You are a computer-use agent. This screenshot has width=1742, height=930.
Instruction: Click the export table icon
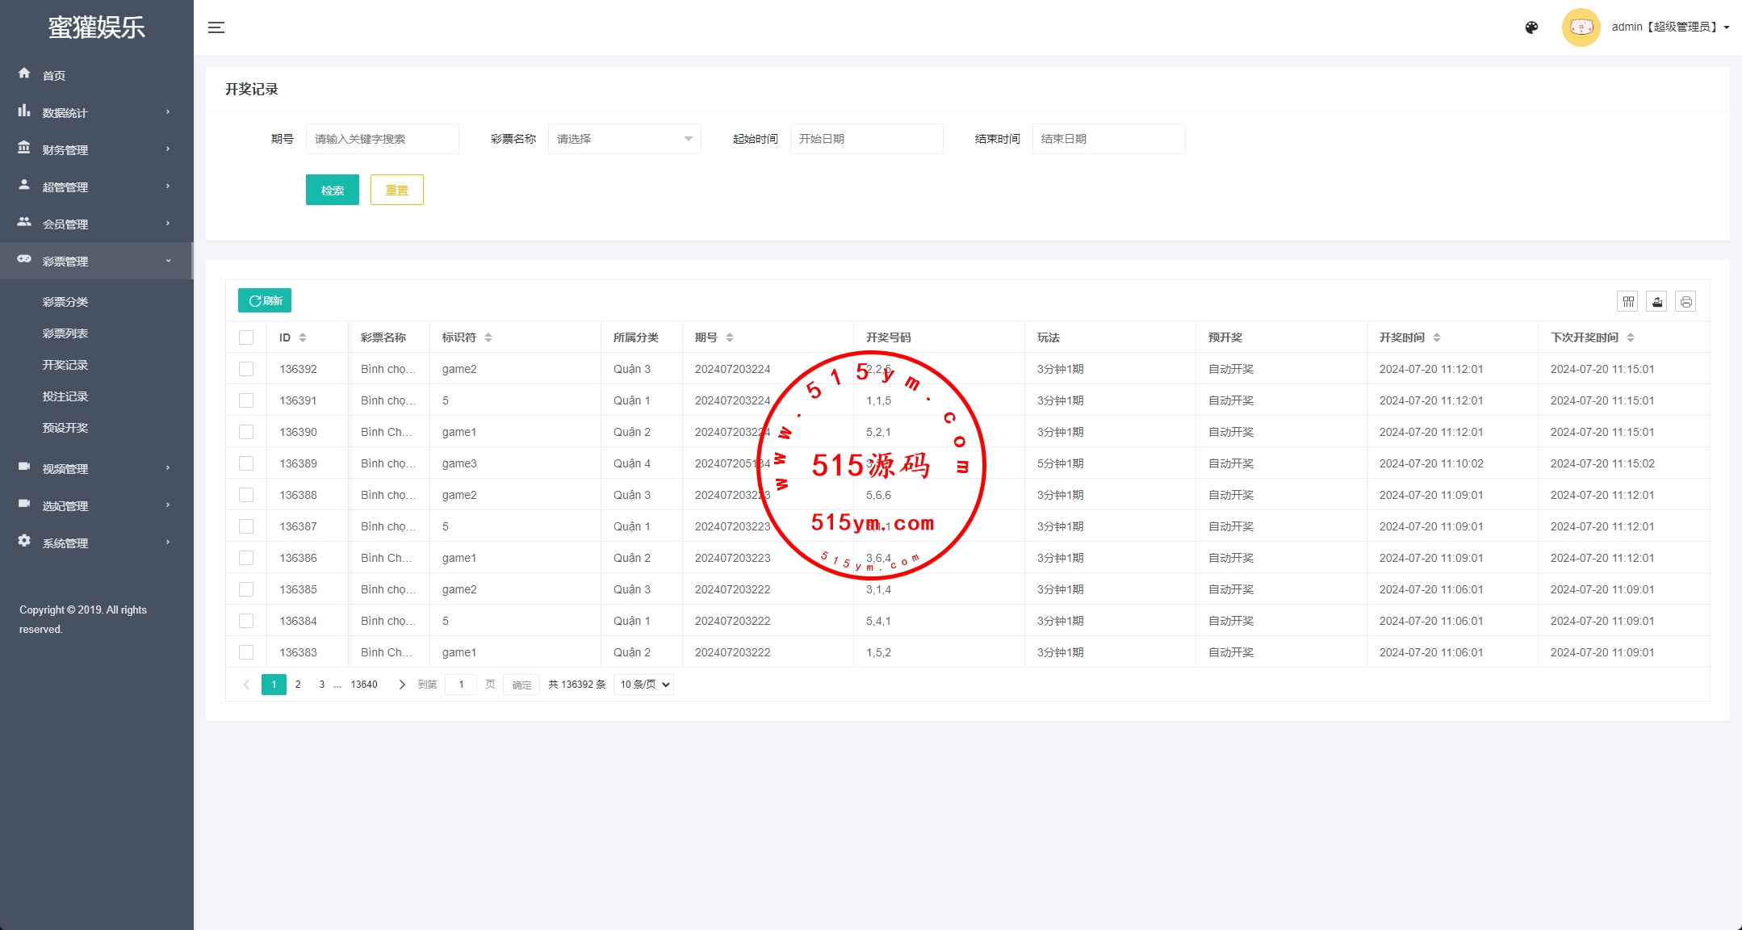tap(1656, 302)
